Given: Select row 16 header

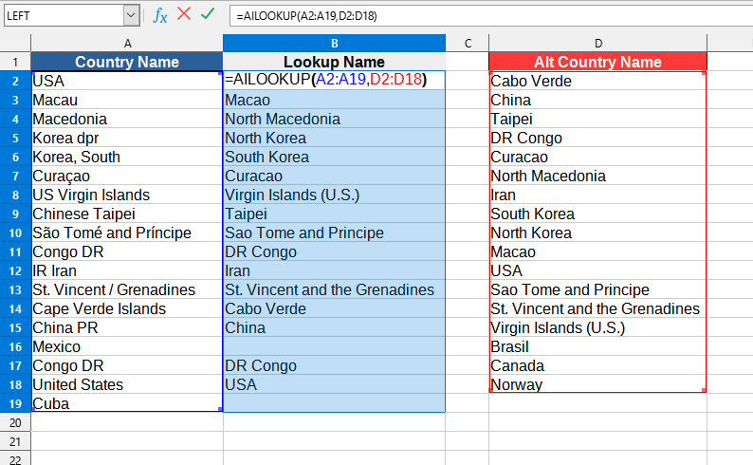Looking at the screenshot, I should (x=15, y=346).
